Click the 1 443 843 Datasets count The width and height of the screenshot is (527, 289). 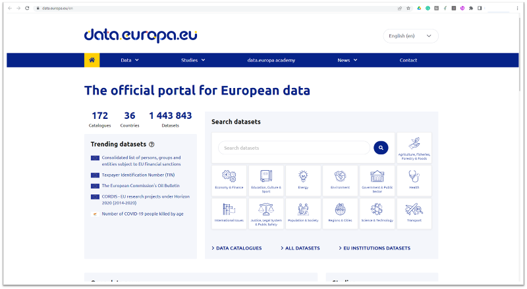171,120
